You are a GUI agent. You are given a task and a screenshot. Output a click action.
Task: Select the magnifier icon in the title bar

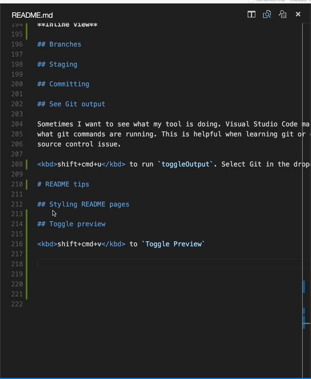pos(267,14)
